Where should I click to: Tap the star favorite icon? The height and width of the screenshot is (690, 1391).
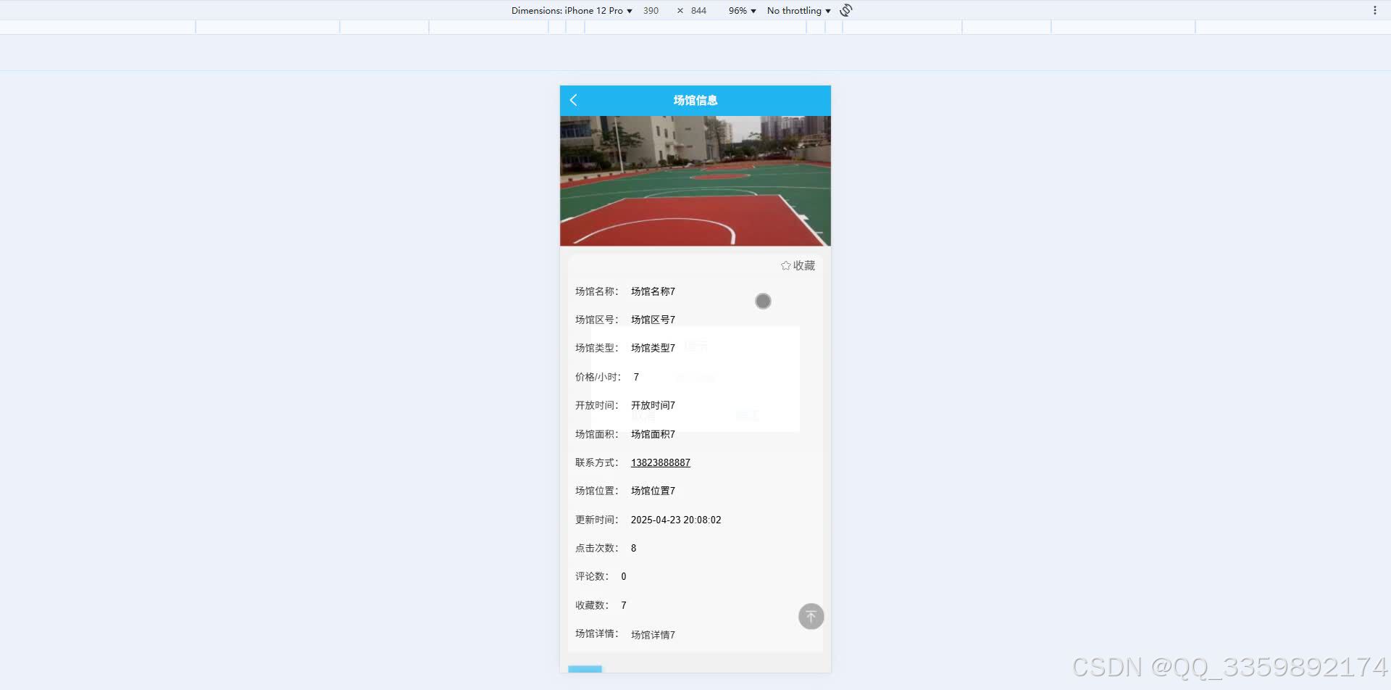(785, 266)
